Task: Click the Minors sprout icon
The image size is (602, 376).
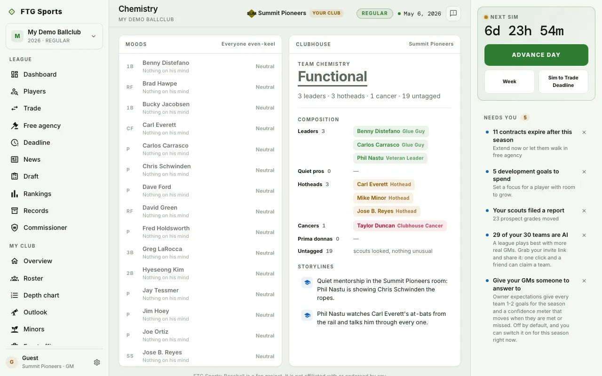Action: click(15, 329)
